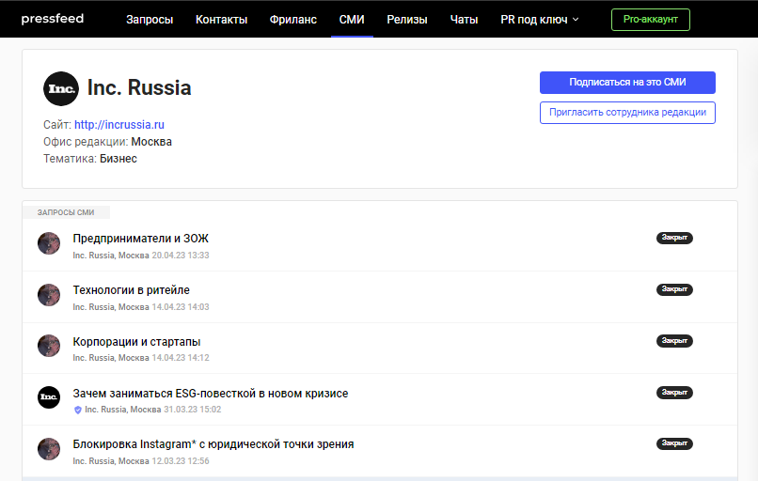Open author avatar beside Блокировка Instagram request
The image size is (758, 481).
pyautogui.click(x=49, y=449)
